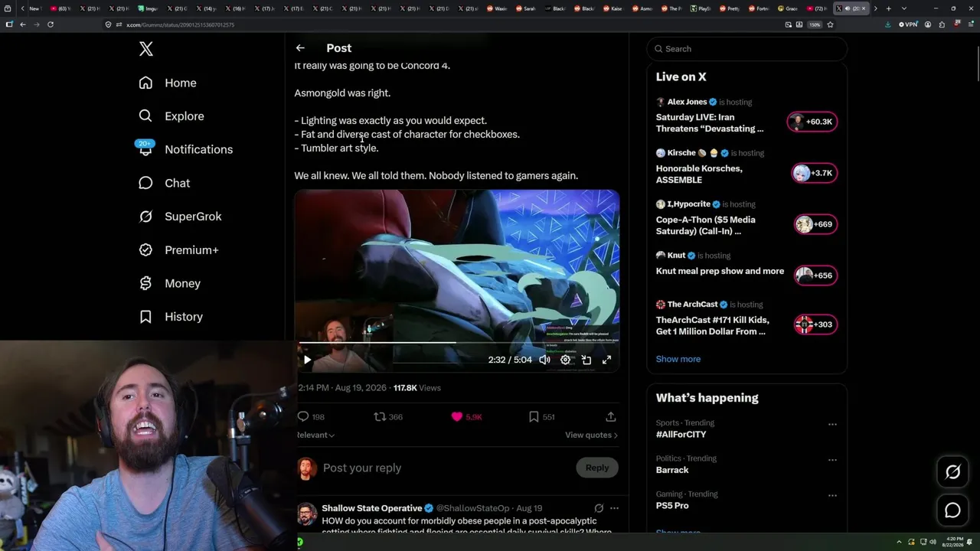
Task: Go back in browser toolbar
Action: coord(23,24)
